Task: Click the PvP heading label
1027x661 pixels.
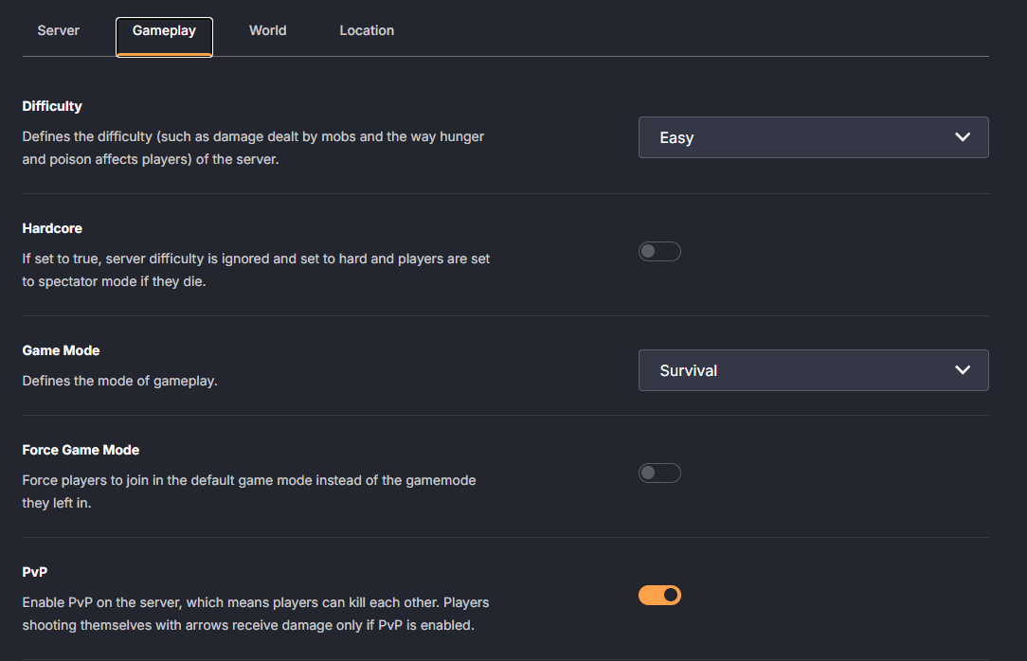Action: [35, 572]
